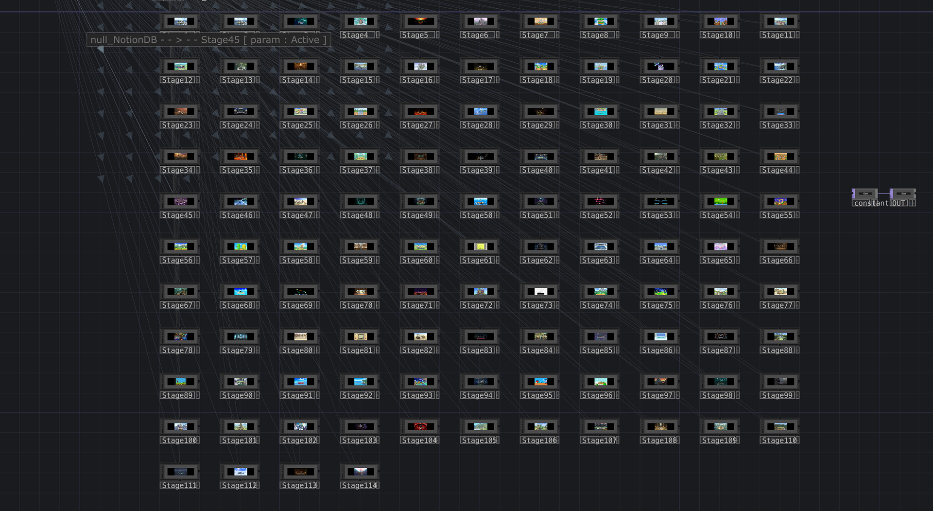Viewport: 933px width, 511px height.
Task: Select the Stage45 node thumbnail
Action: [x=180, y=201]
